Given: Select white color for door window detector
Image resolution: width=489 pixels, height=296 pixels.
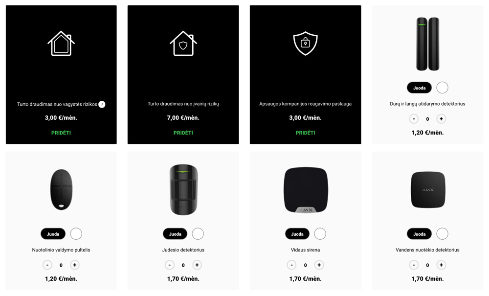Looking at the screenshot, I should tap(442, 88).
